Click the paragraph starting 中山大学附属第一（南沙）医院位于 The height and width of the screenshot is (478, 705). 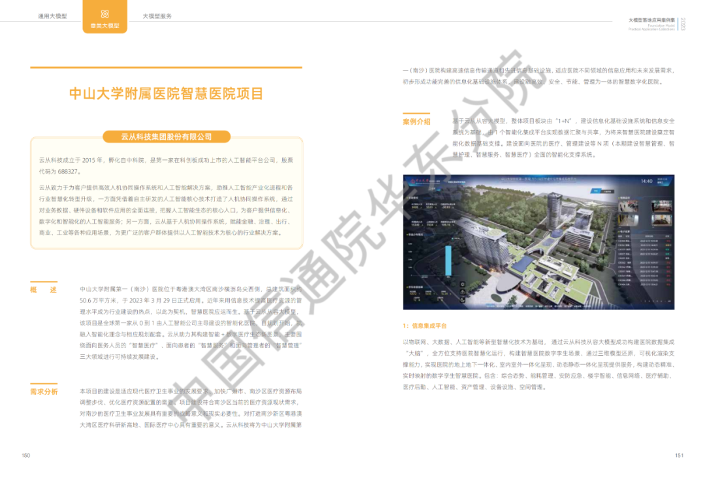[191, 323]
